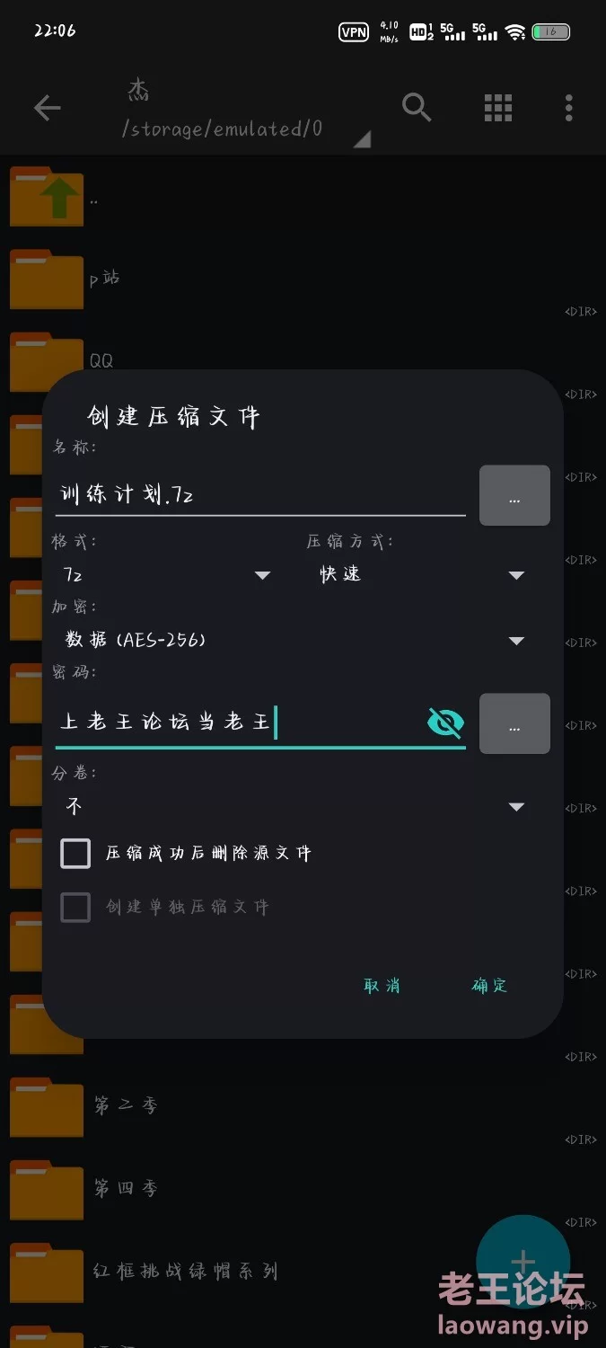Open the three-dot overflow menu

(568, 108)
